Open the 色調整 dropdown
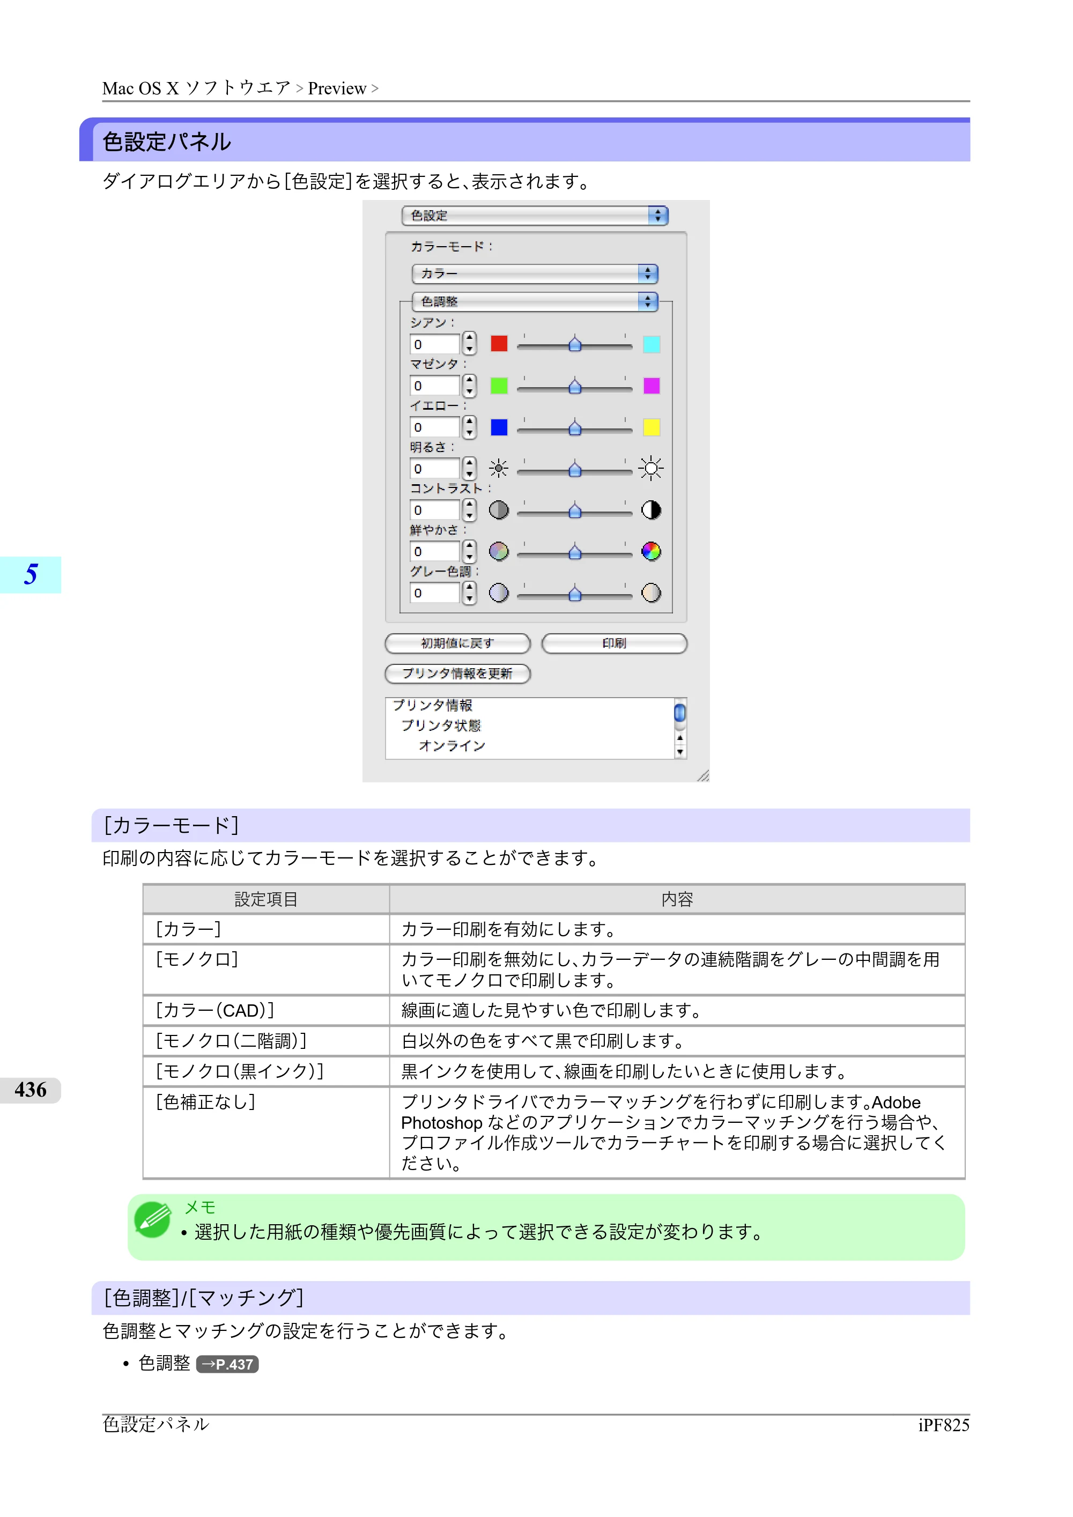This screenshot has width=1073, height=1517. pyautogui.click(x=535, y=302)
